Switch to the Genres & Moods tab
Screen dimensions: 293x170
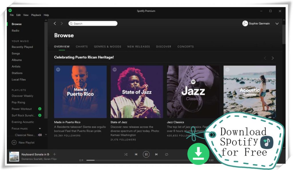point(108,47)
